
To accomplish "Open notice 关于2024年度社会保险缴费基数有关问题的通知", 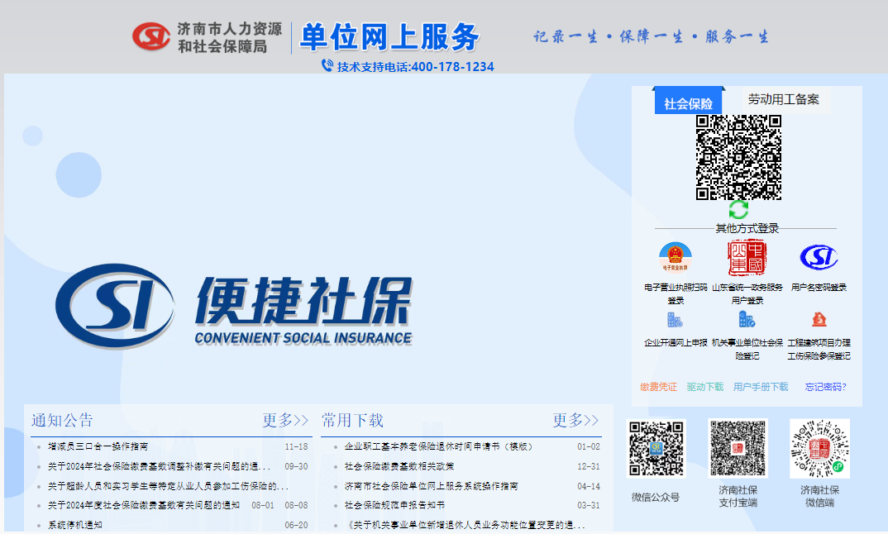I will point(144,505).
